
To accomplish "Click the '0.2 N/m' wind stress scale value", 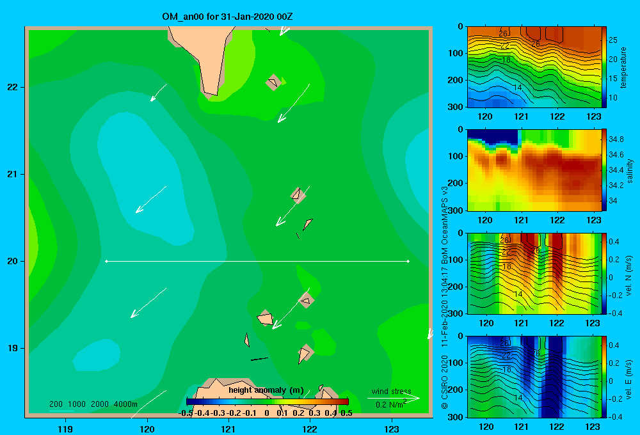I will 390,404.
